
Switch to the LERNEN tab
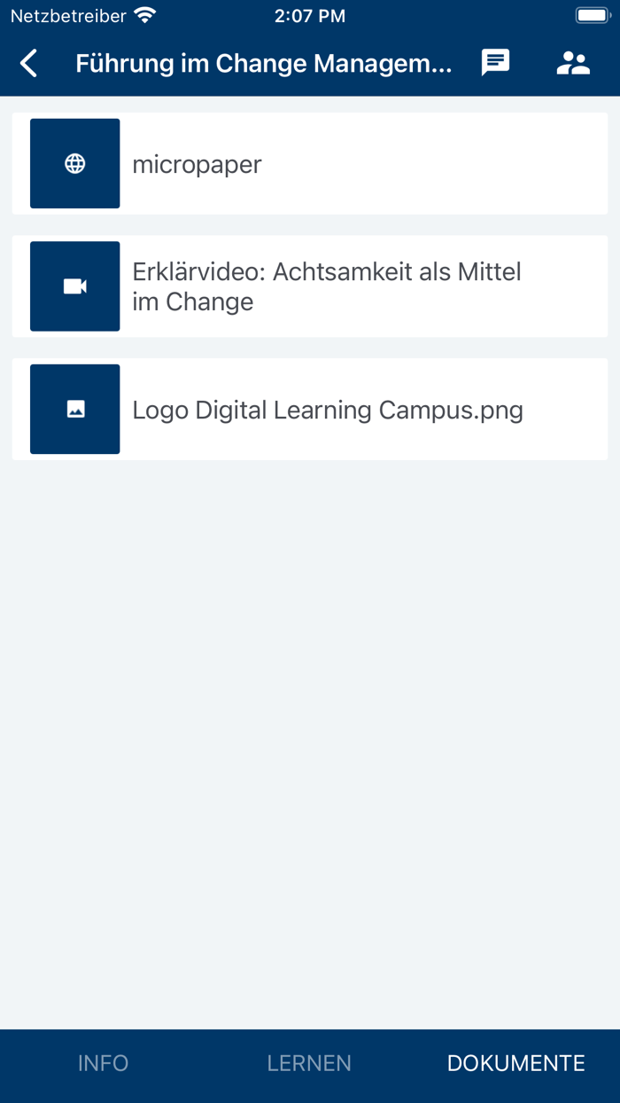pos(309,1063)
